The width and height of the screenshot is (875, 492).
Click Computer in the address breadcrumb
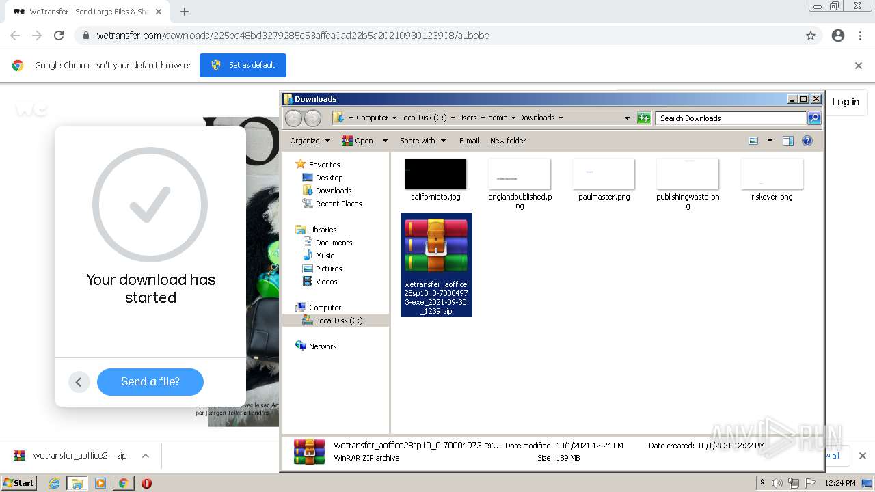pos(372,118)
